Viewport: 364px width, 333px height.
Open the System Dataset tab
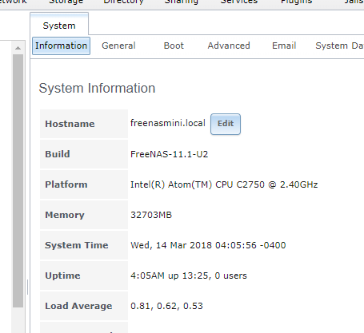coord(339,46)
